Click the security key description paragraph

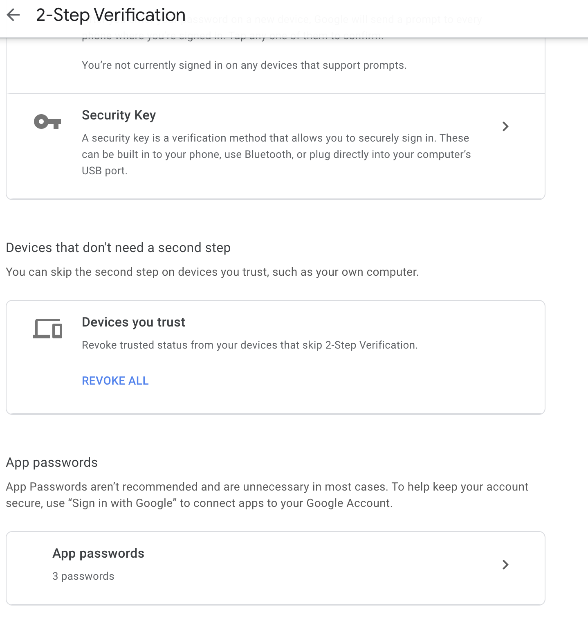tap(276, 154)
